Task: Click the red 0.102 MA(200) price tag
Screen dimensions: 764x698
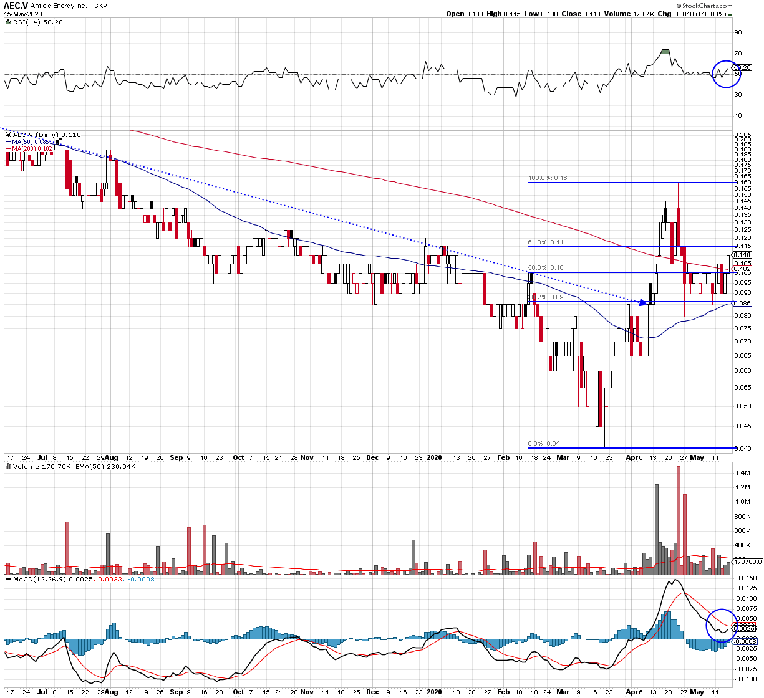Action: pos(743,269)
